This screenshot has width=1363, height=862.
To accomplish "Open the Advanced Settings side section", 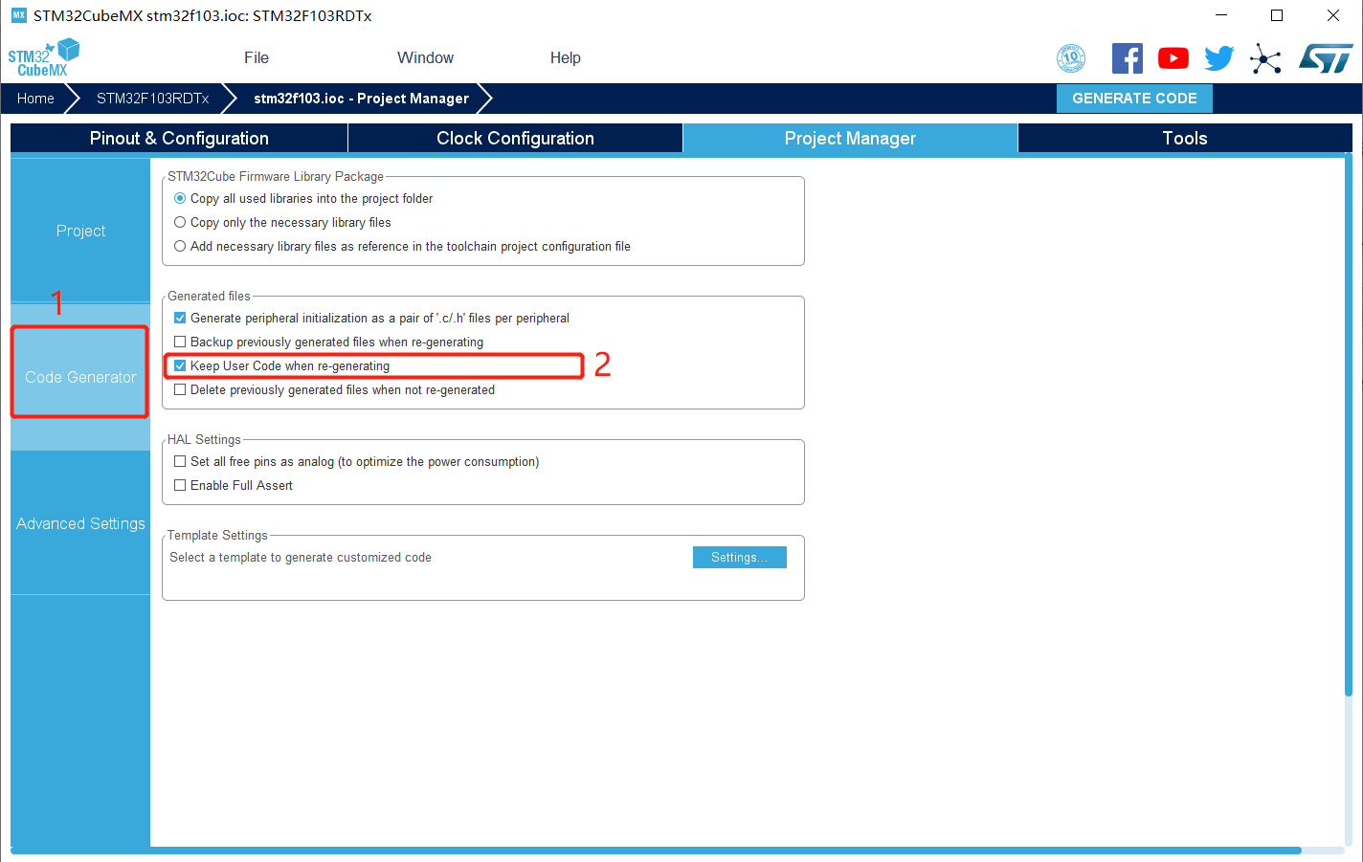I will click(80, 523).
